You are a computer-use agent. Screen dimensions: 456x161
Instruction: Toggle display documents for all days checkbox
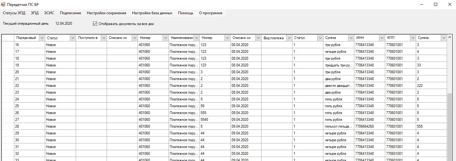pos(95,23)
